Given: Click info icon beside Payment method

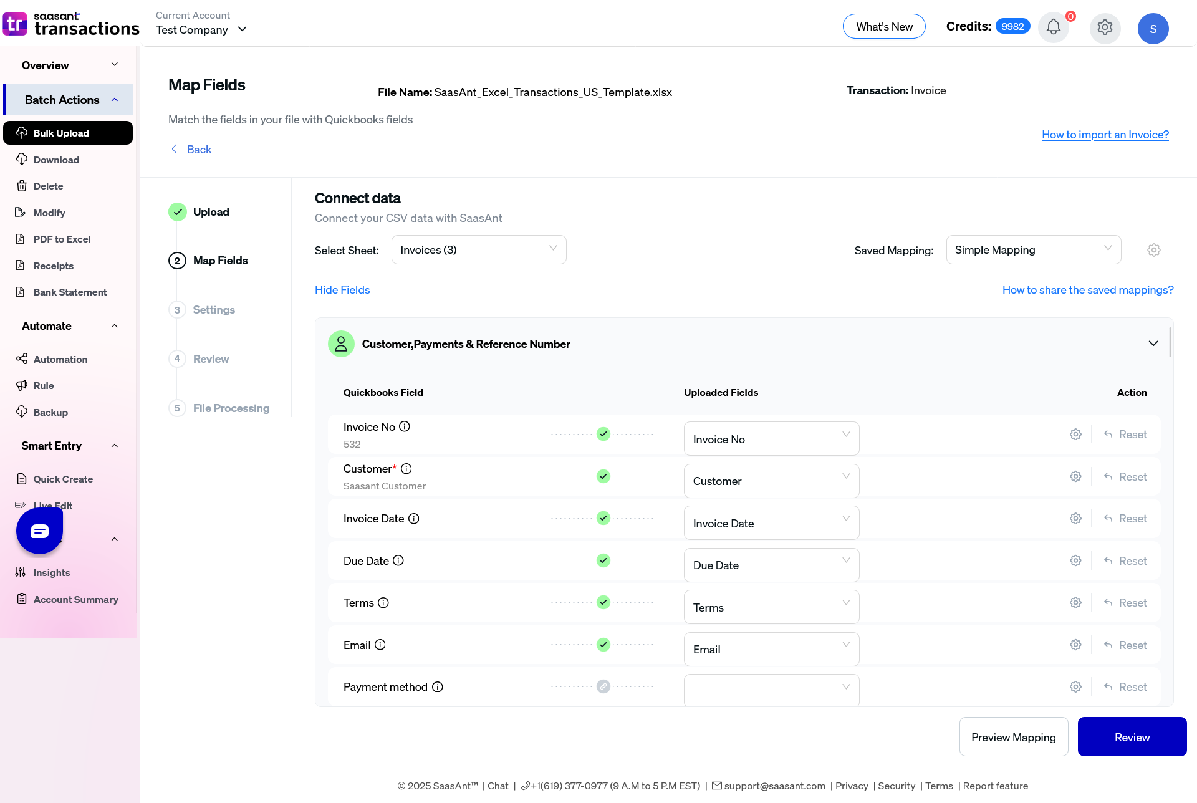Looking at the screenshot, I should pyautogui.click(x=438, y=686).
